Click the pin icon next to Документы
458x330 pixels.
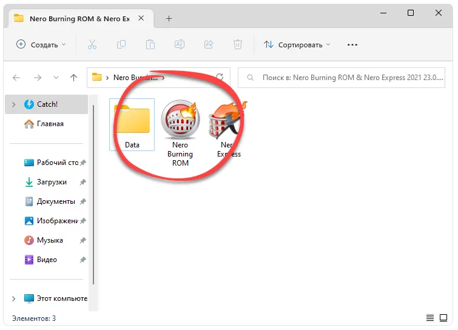(x=83, y=201)
